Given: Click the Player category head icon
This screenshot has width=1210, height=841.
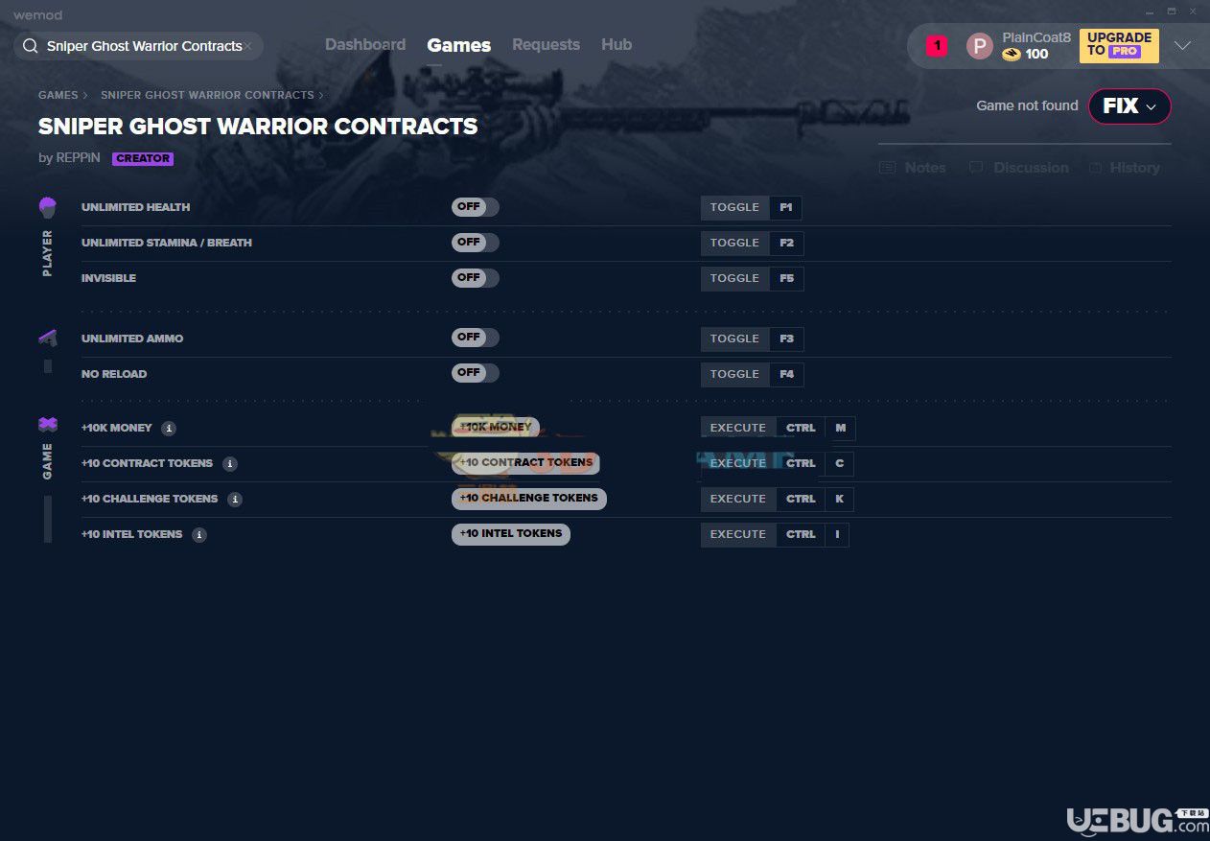Looking at the screenshot, I should coord(48,207).
